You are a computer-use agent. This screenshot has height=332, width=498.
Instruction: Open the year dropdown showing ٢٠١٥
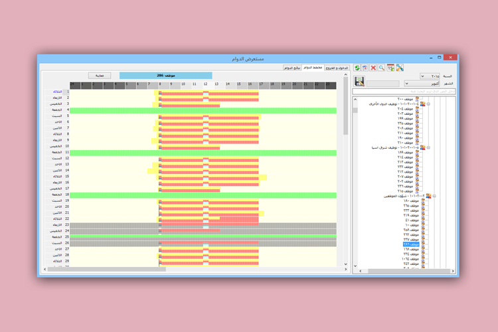430,76
